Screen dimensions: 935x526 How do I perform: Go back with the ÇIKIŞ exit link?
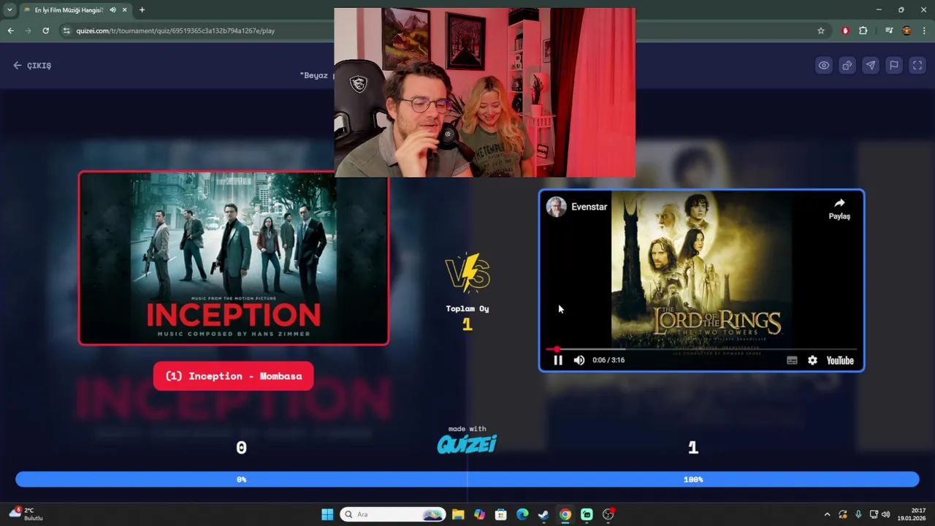point(32,65)
